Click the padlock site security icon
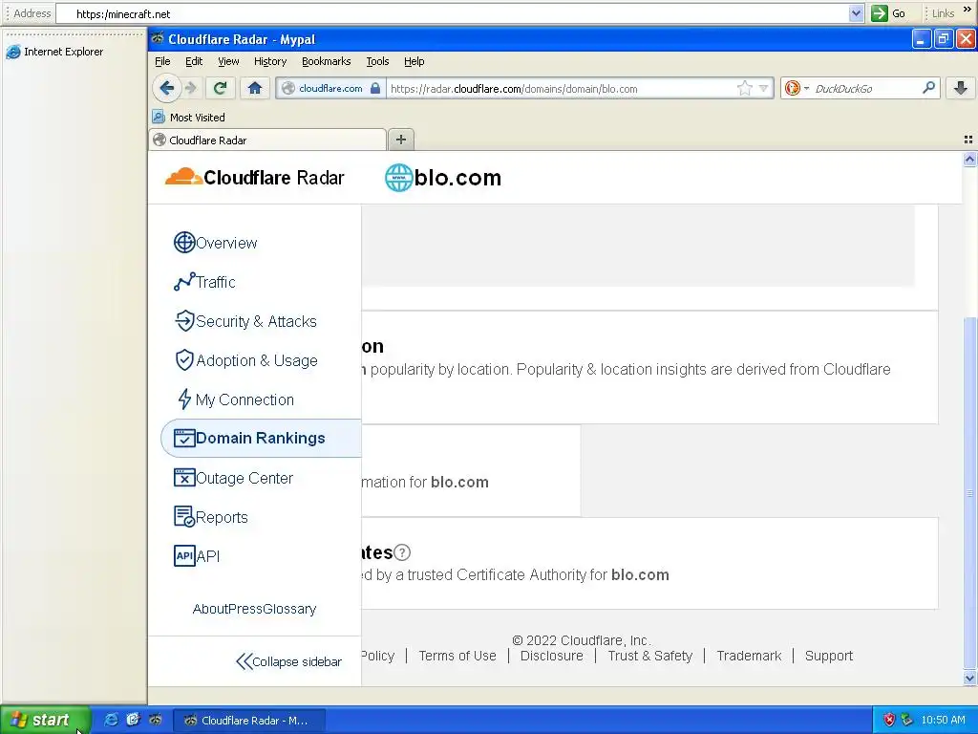Viewport: 978px width, 734px height. (x=374, y=89)
